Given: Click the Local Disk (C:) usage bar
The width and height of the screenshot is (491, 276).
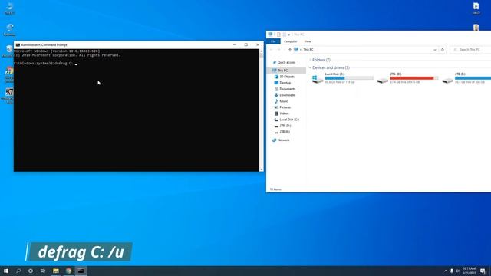Looking at the screenshot, I should pyautogui.click(x=349, y=78).
